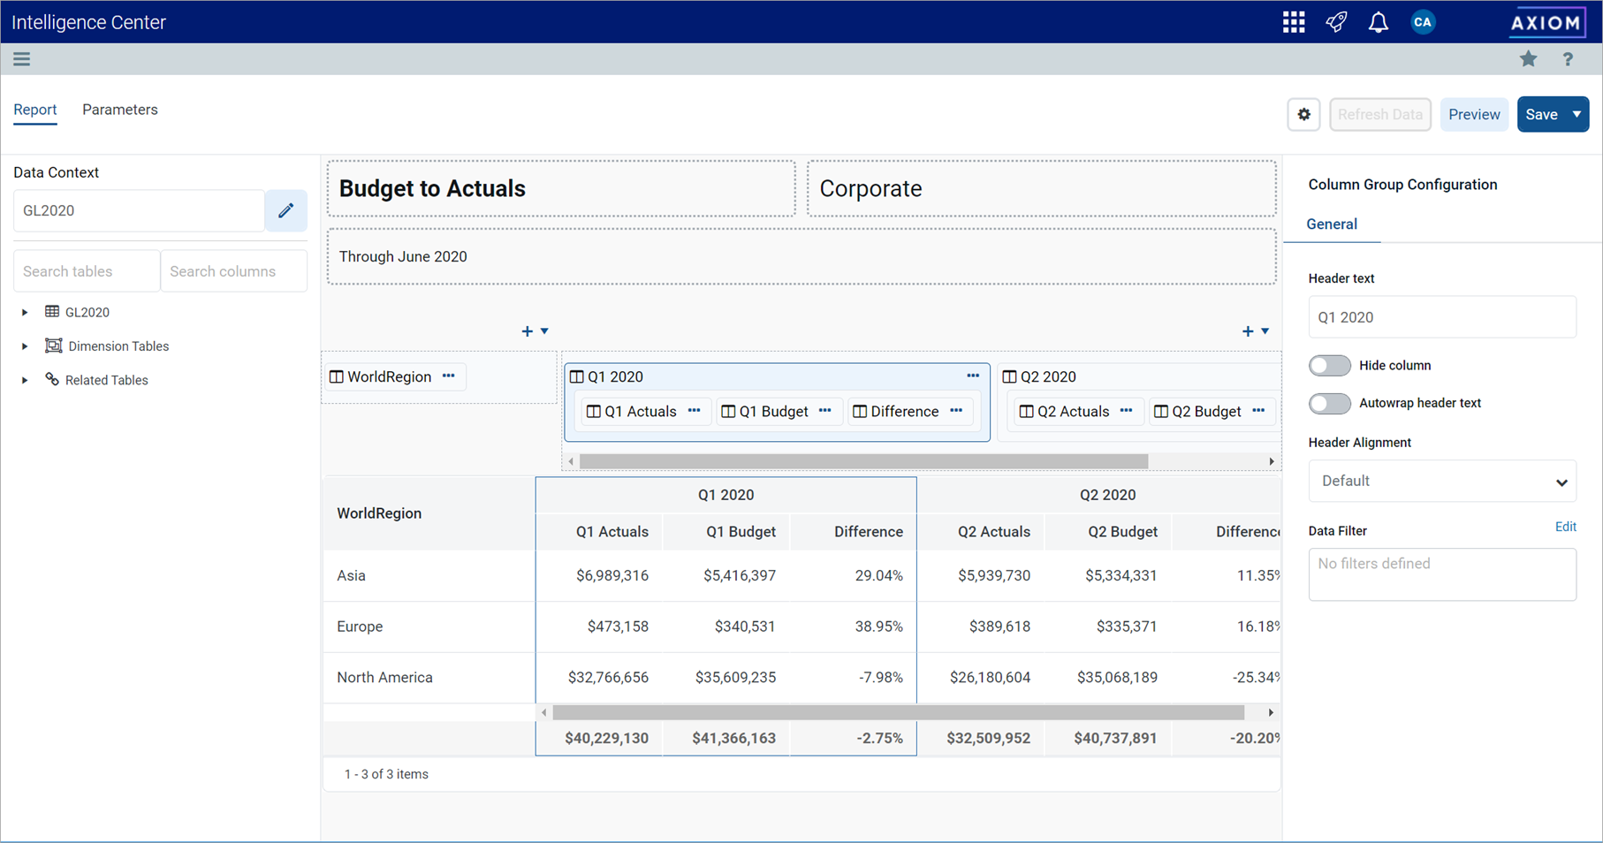Toggle the Hide column switch
1603x843 pixels.
click(1329, 365)
